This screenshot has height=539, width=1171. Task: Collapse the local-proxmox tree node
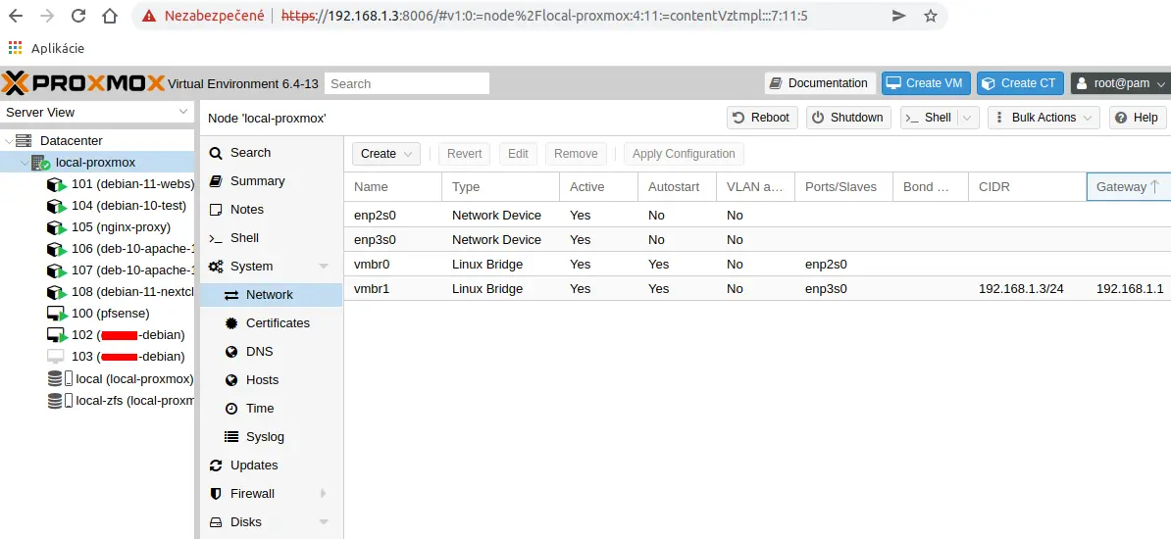pyautogui.click(x=25, y=162)
